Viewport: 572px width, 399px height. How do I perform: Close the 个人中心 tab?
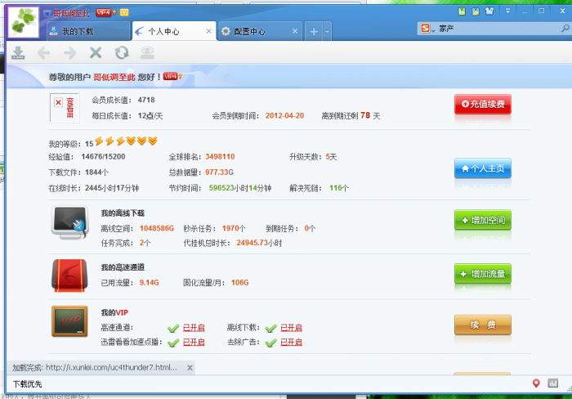[x=208, y=31]
